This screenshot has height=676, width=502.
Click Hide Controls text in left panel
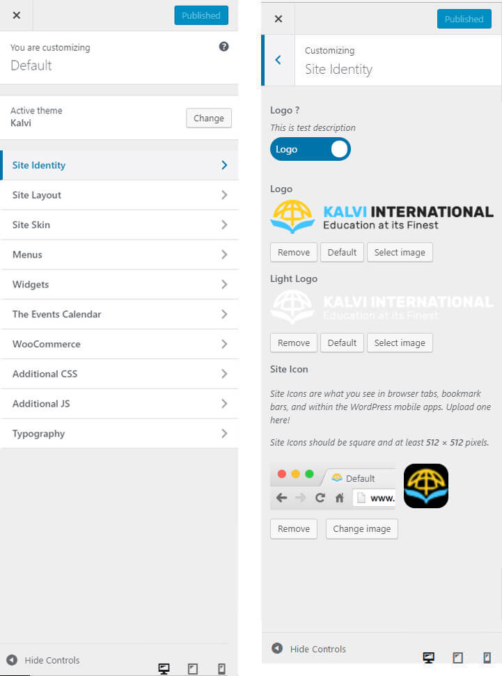[x=52, y=660]
